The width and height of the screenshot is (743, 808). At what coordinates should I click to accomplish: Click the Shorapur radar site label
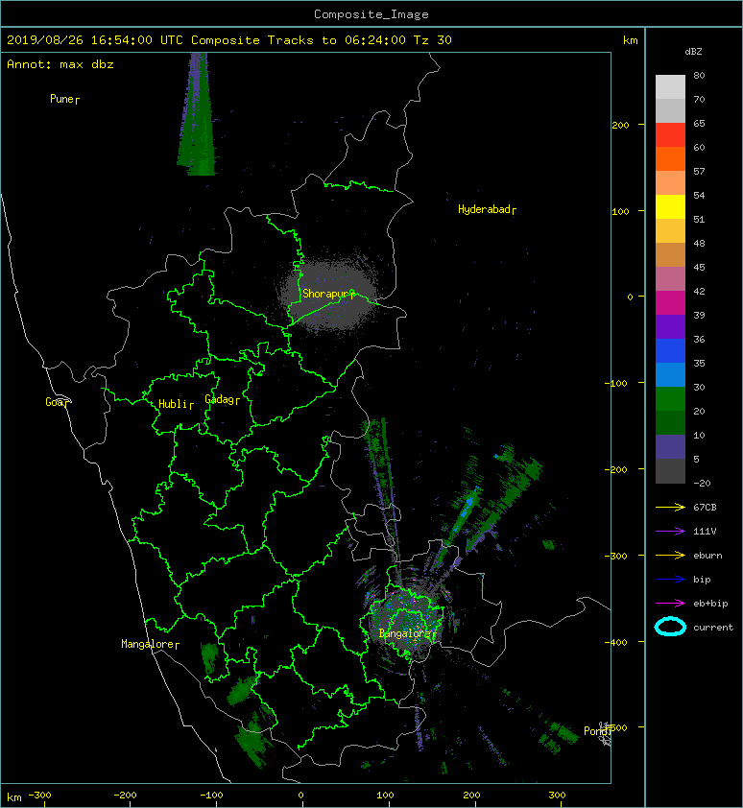coord(326,294)
